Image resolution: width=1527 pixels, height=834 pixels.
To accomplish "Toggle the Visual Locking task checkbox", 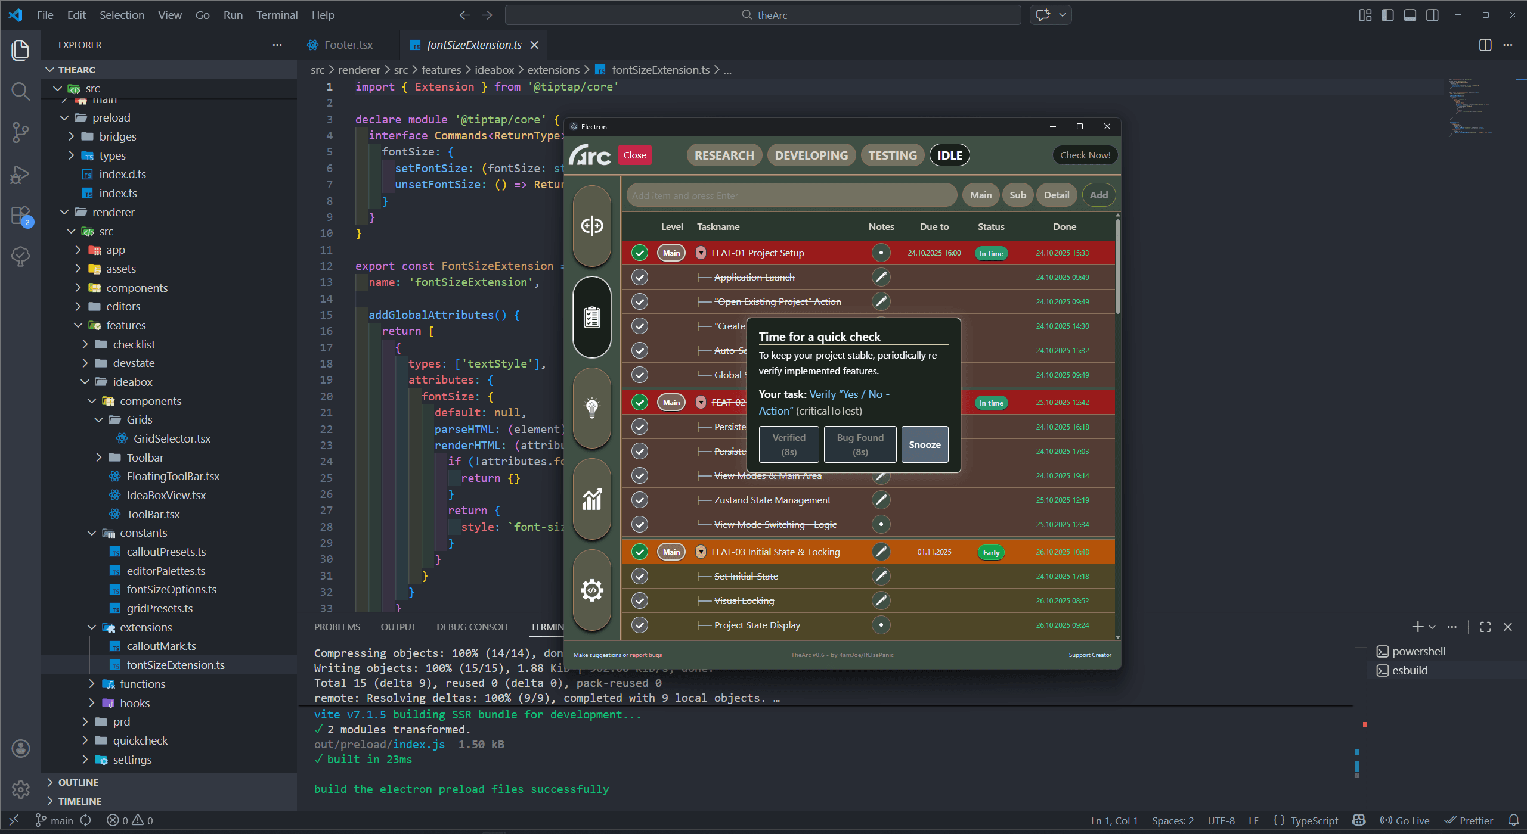I will coord(640,600).
